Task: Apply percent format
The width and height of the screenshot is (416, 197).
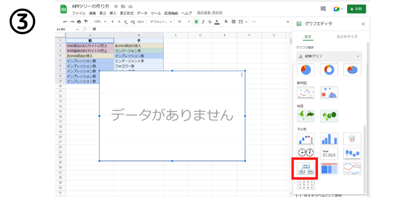Action: (x=119, y=22)
